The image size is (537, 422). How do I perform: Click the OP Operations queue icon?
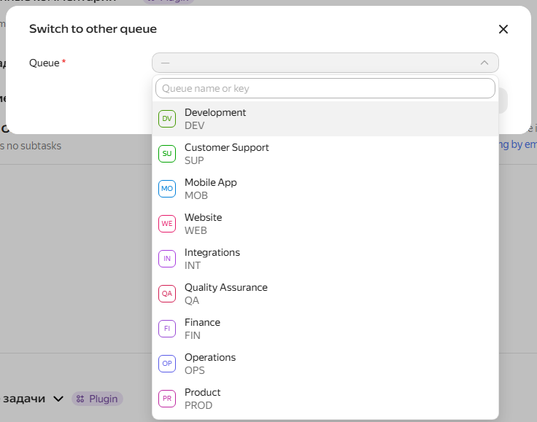(x=167, y=364)
